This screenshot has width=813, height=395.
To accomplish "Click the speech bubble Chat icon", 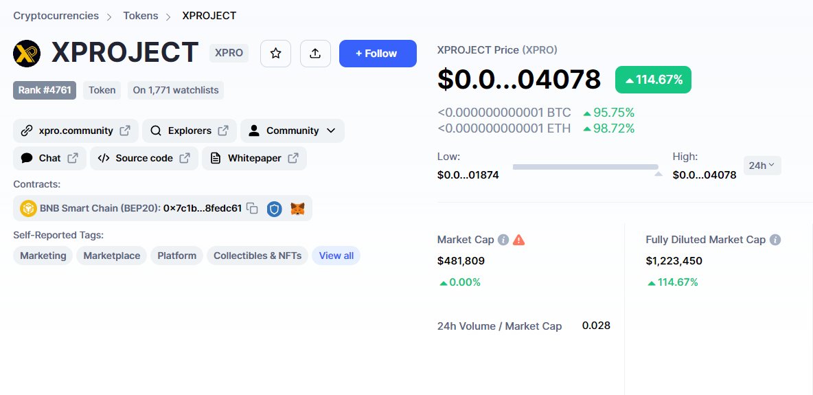I will (27, 158).
